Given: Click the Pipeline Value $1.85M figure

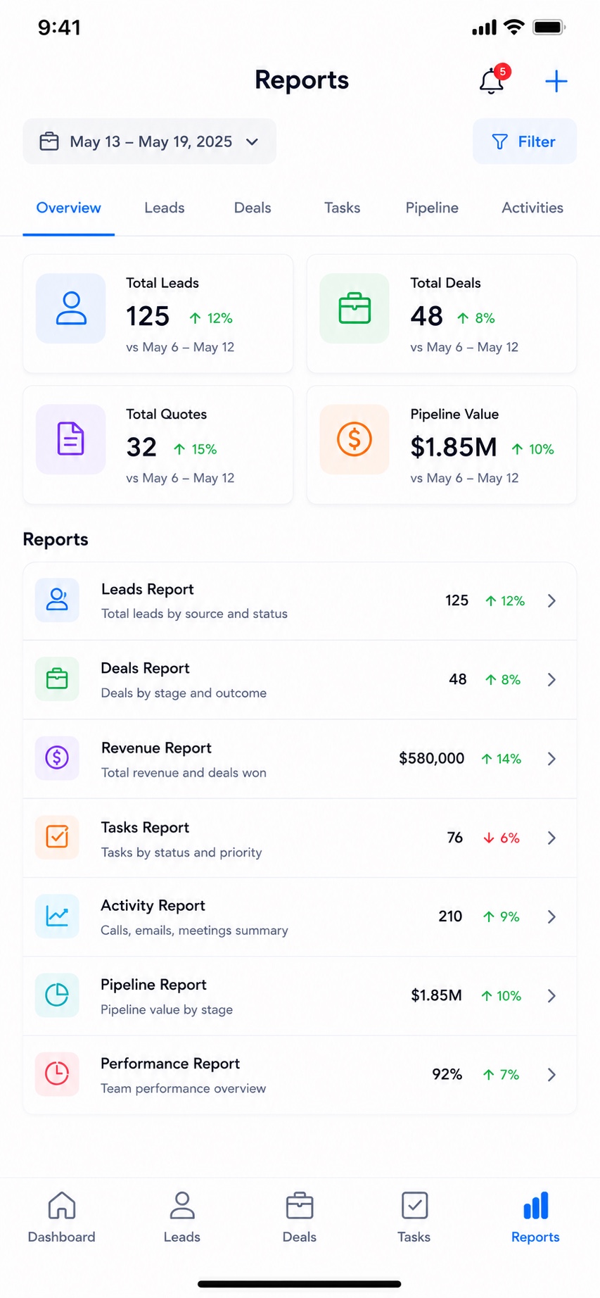Looking at the screenshot, I should 454,447.
